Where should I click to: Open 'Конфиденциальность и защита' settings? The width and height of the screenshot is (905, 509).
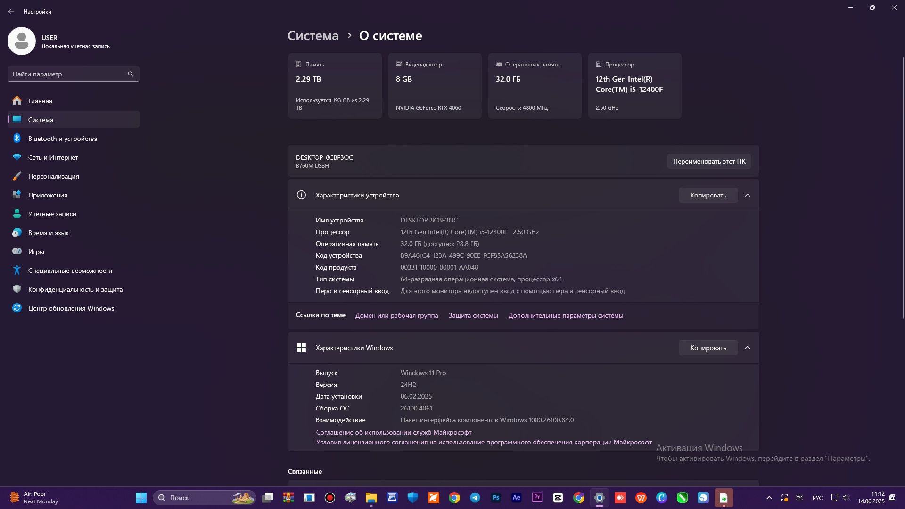pyautogui.click(x=74, y=289)
